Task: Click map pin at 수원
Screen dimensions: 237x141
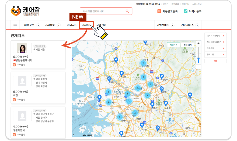Action: tap(142, 125)
